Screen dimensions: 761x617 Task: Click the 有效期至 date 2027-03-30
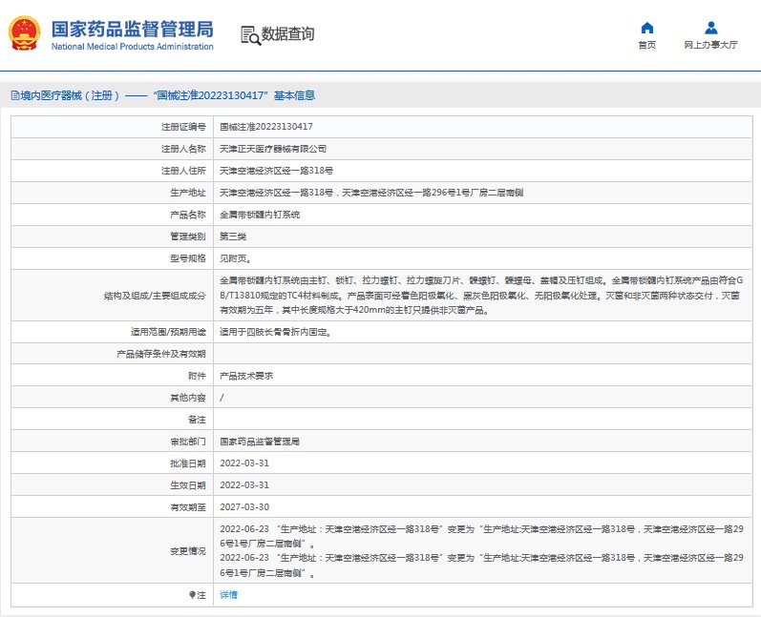(244, 507)
